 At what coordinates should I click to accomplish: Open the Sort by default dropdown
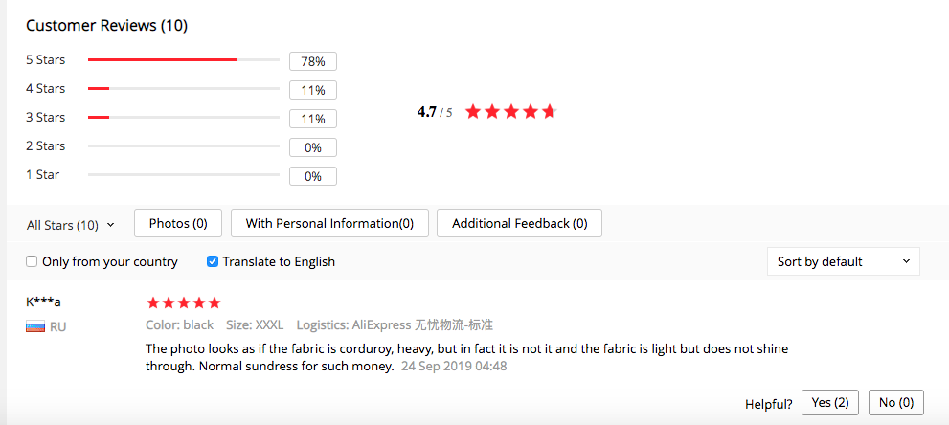point(843,261)
